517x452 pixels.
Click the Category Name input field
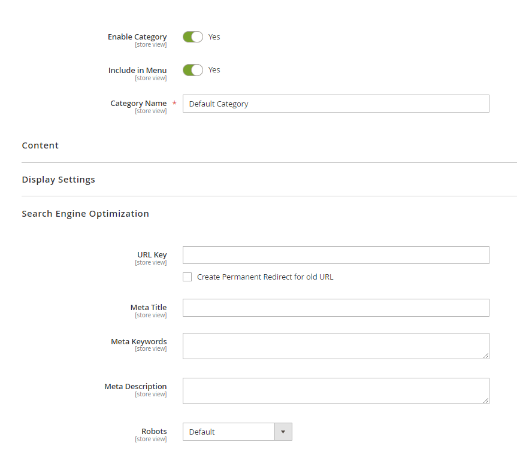(335, 103)
